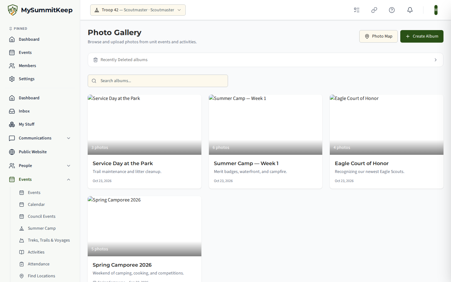
Task: Click the trash icon in Recently Deleted
Action: (96, 60)
